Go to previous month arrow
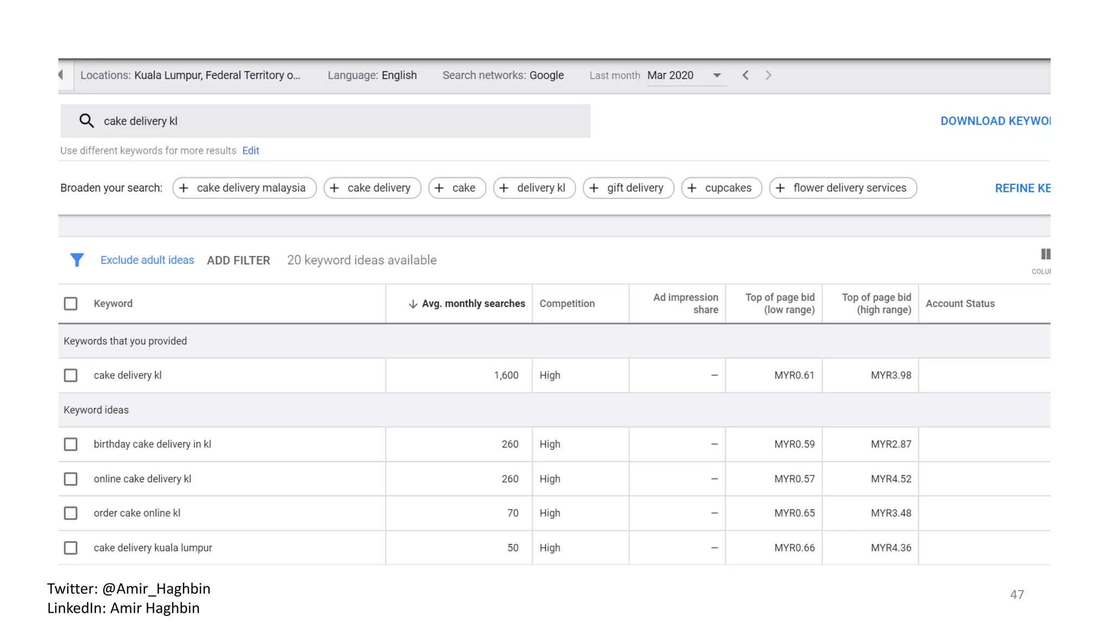This screenshot has width=1109, height=623. coord(746,75)
